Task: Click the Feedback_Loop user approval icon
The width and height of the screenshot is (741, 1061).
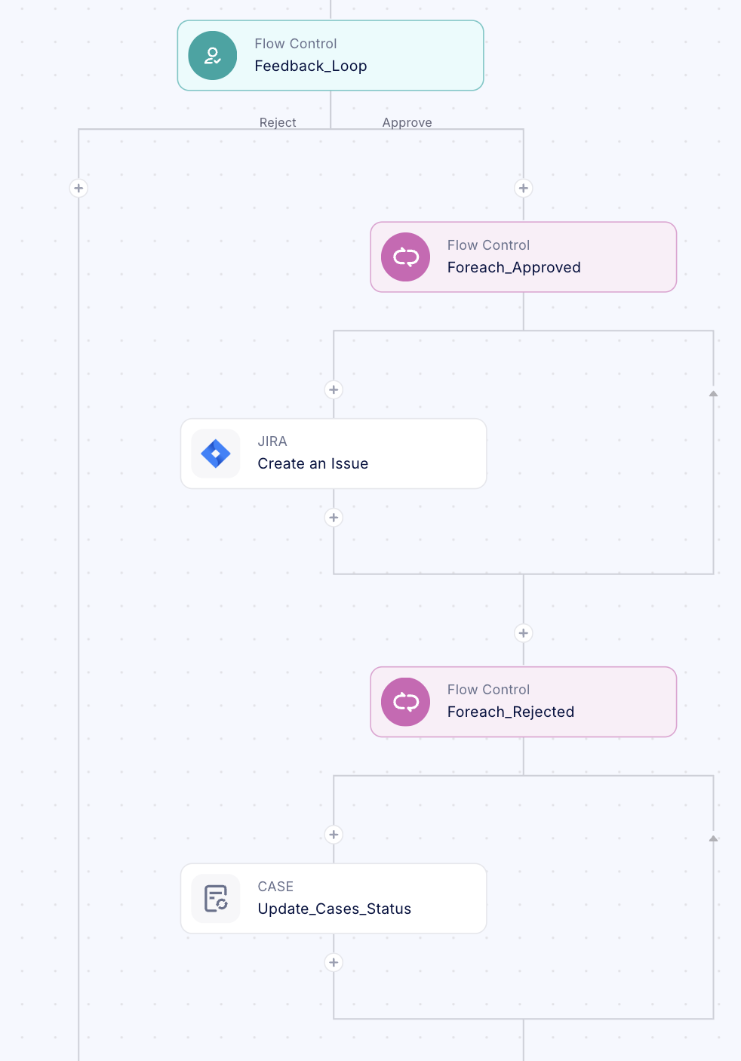Action: [x=213, y=56]
